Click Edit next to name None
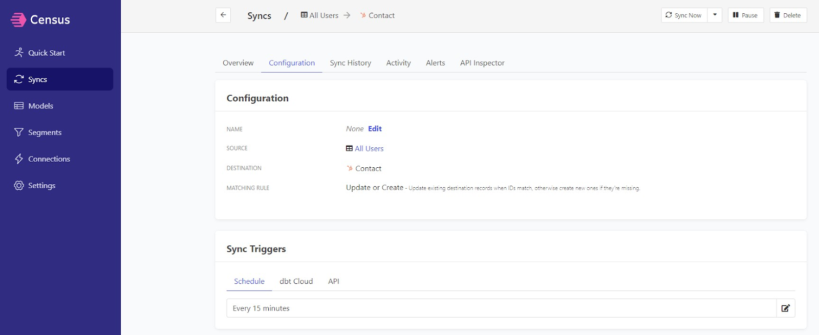This screenshot has width=819, height=335. click(375, 129)
